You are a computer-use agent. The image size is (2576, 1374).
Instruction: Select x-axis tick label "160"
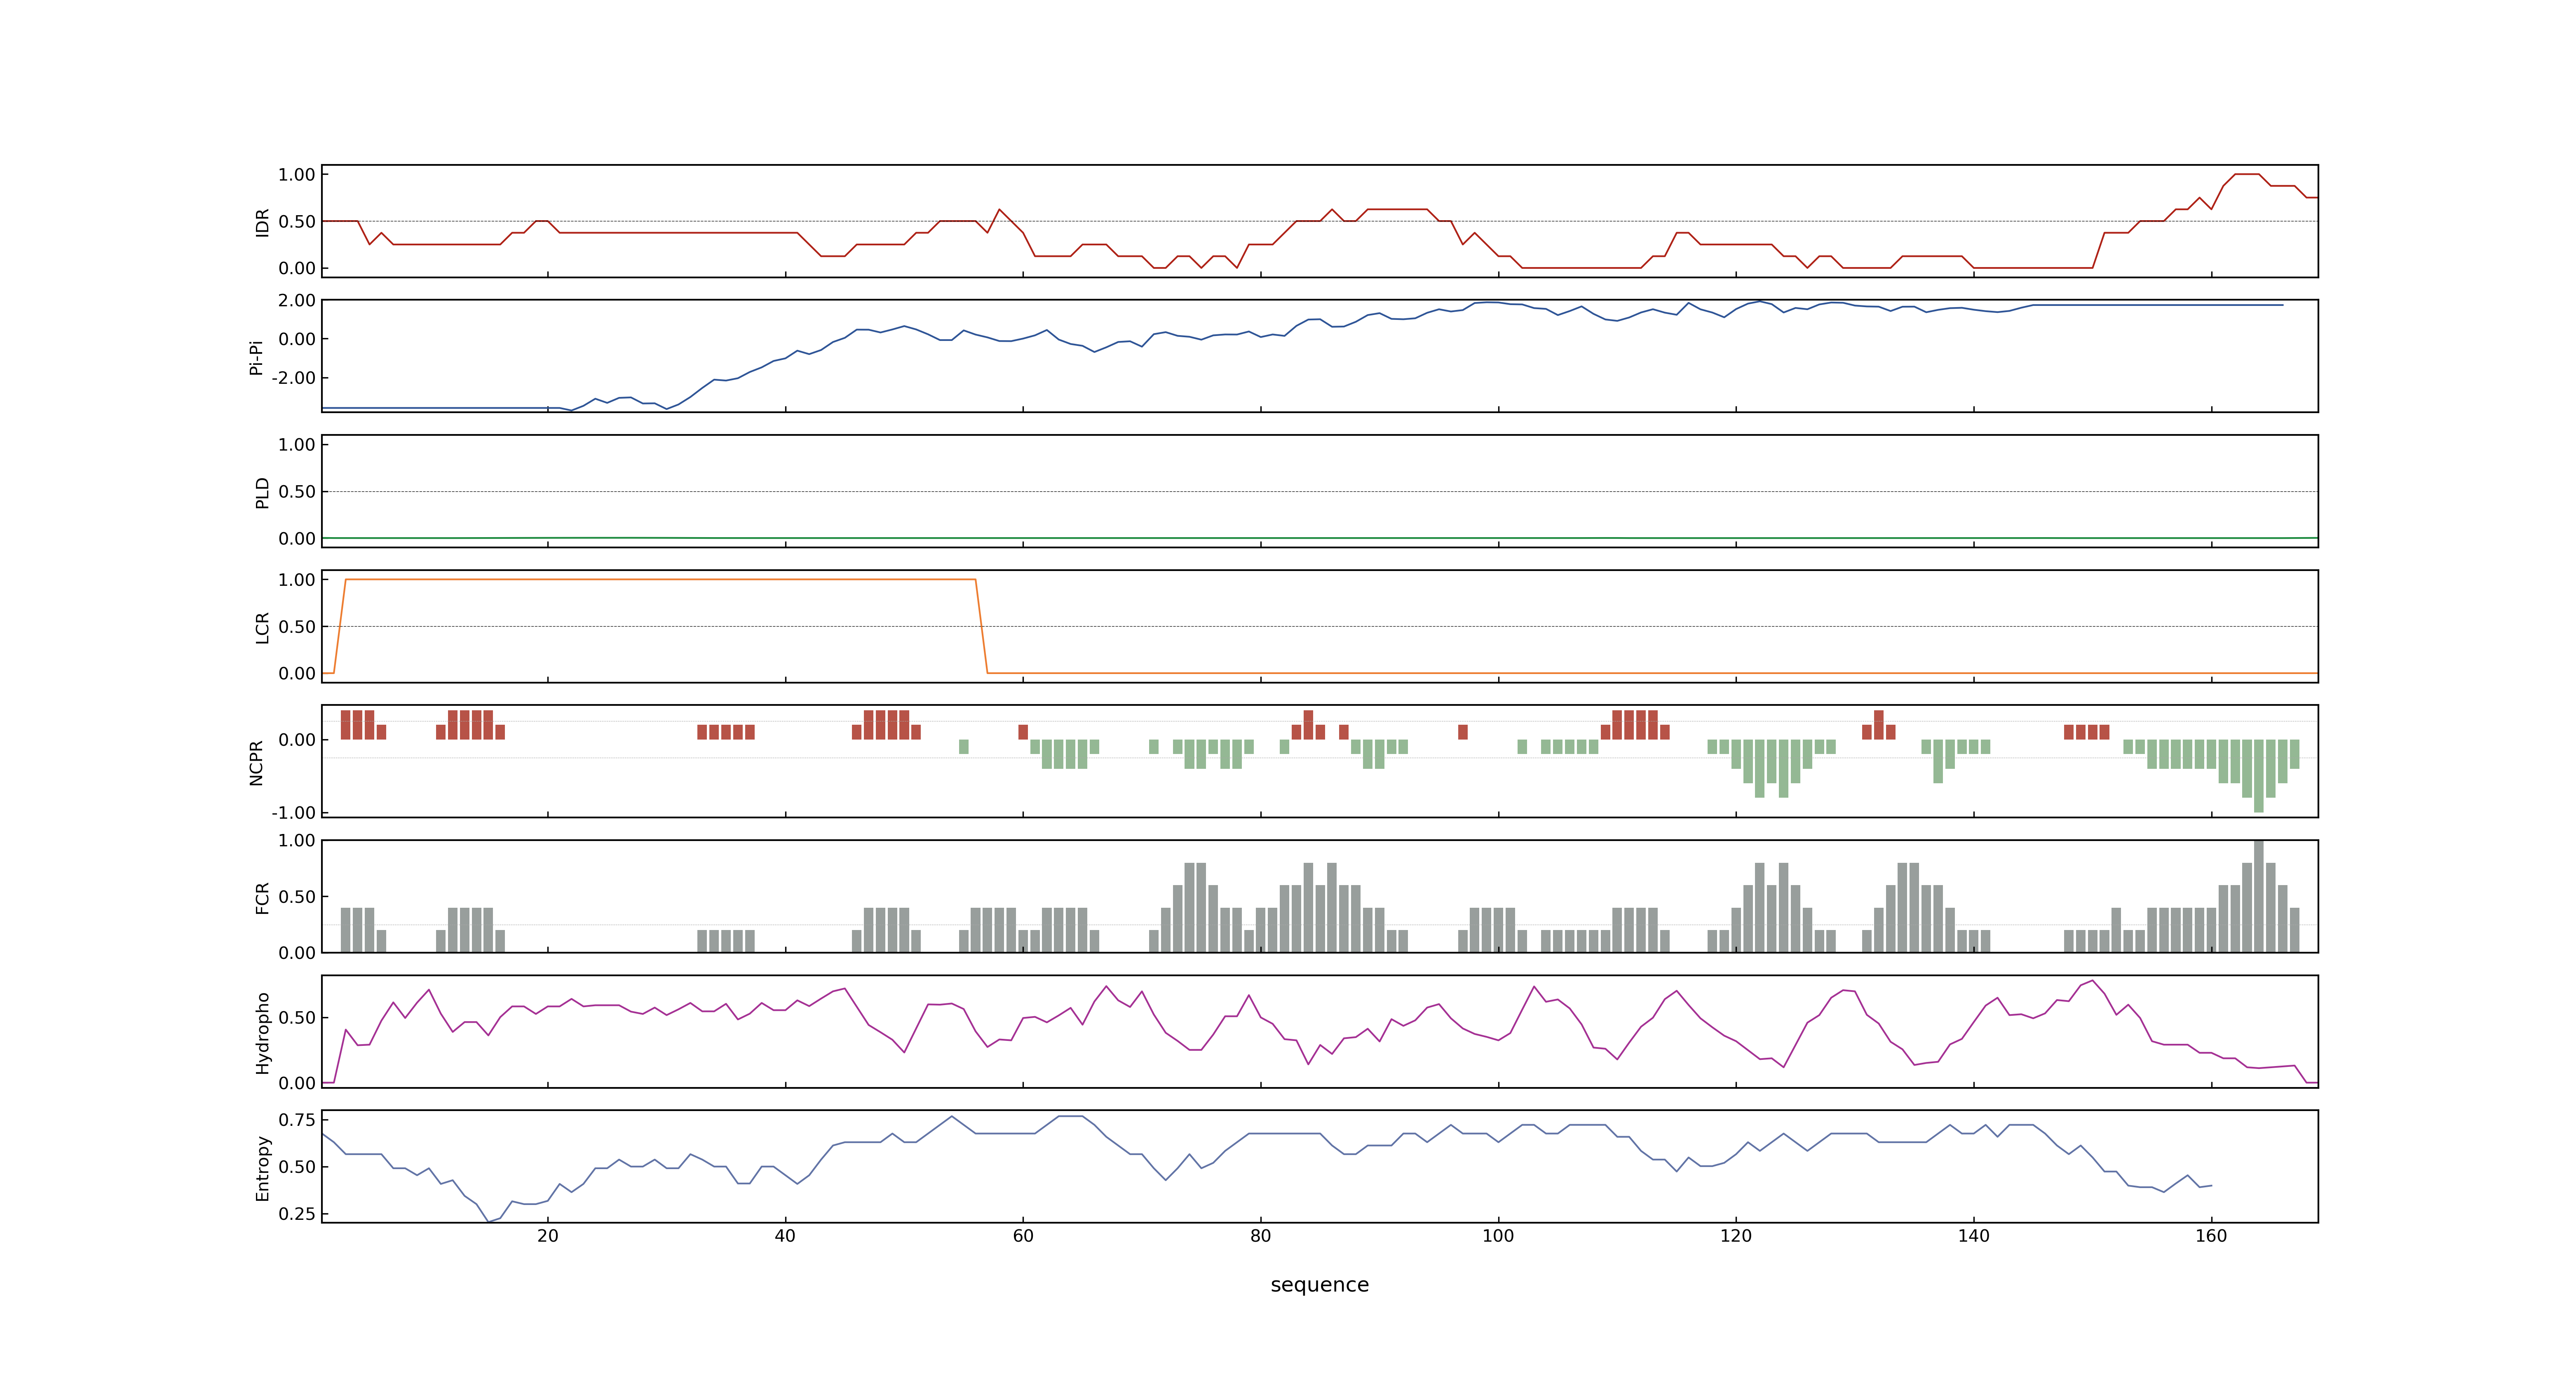[x=2211, y=1236]
